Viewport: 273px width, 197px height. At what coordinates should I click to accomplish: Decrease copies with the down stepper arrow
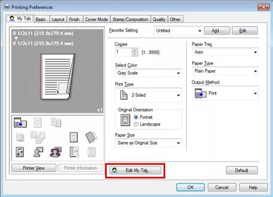click(135, 54)
